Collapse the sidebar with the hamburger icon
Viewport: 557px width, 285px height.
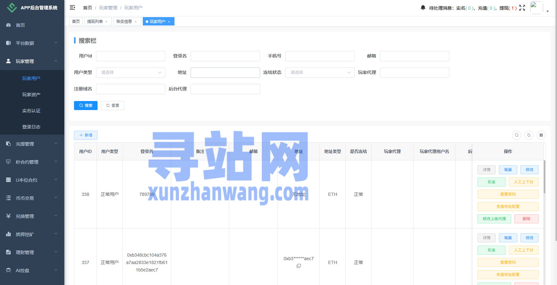pos(72,7)
